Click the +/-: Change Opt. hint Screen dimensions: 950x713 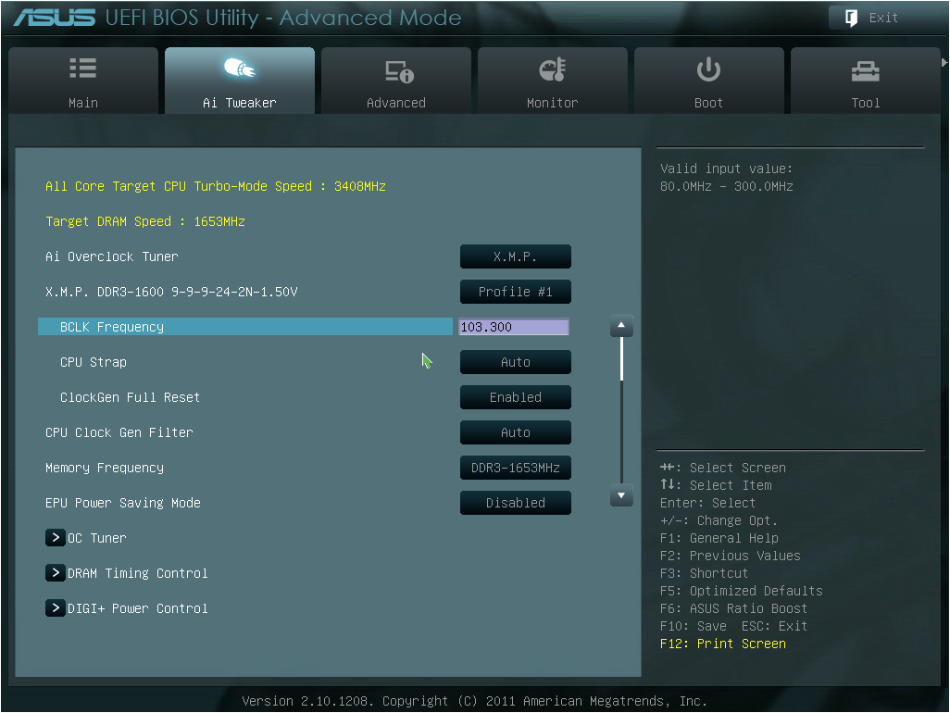pyautogui.click(x=719, y=520)
